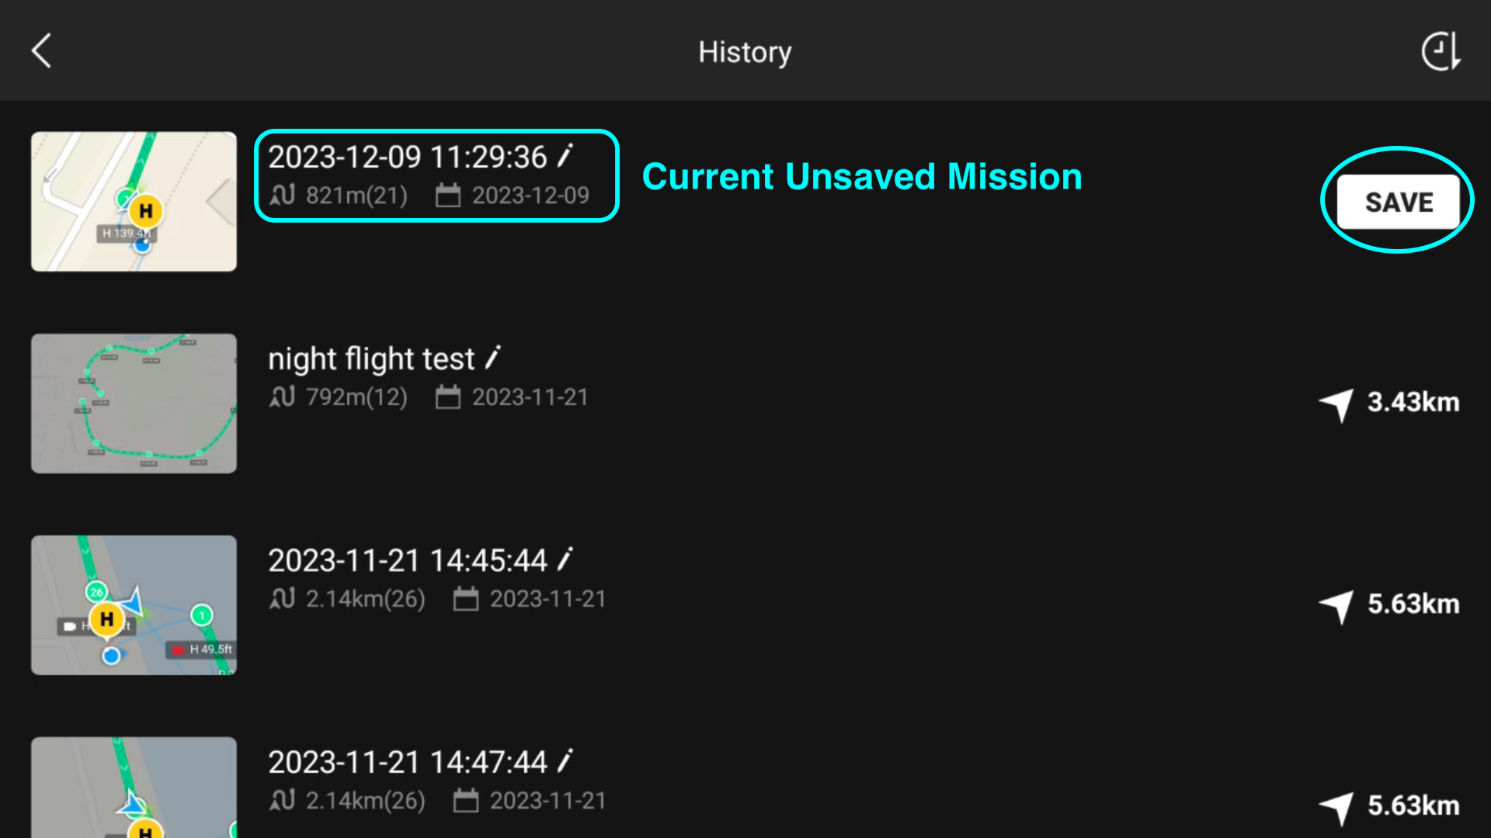Save the current unsaved mission
Screen dimensions: 1491x838
(1398, 202)
